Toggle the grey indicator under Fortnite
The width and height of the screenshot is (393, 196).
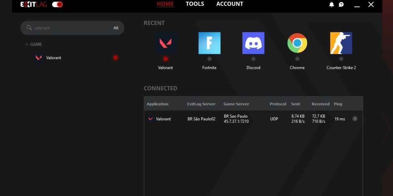click(210, 59)
